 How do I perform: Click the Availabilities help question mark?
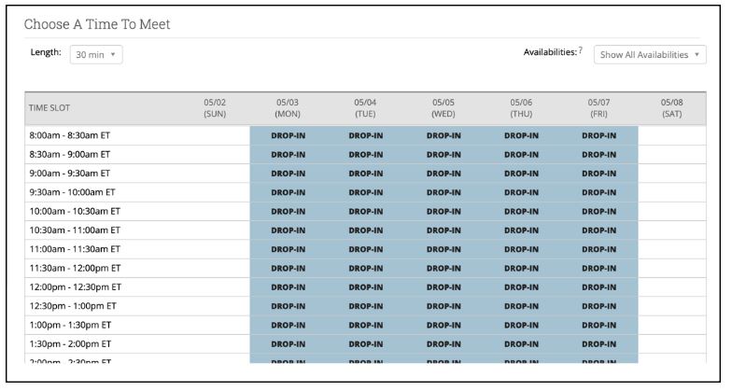pyautogui.click(x=581, y=50)
